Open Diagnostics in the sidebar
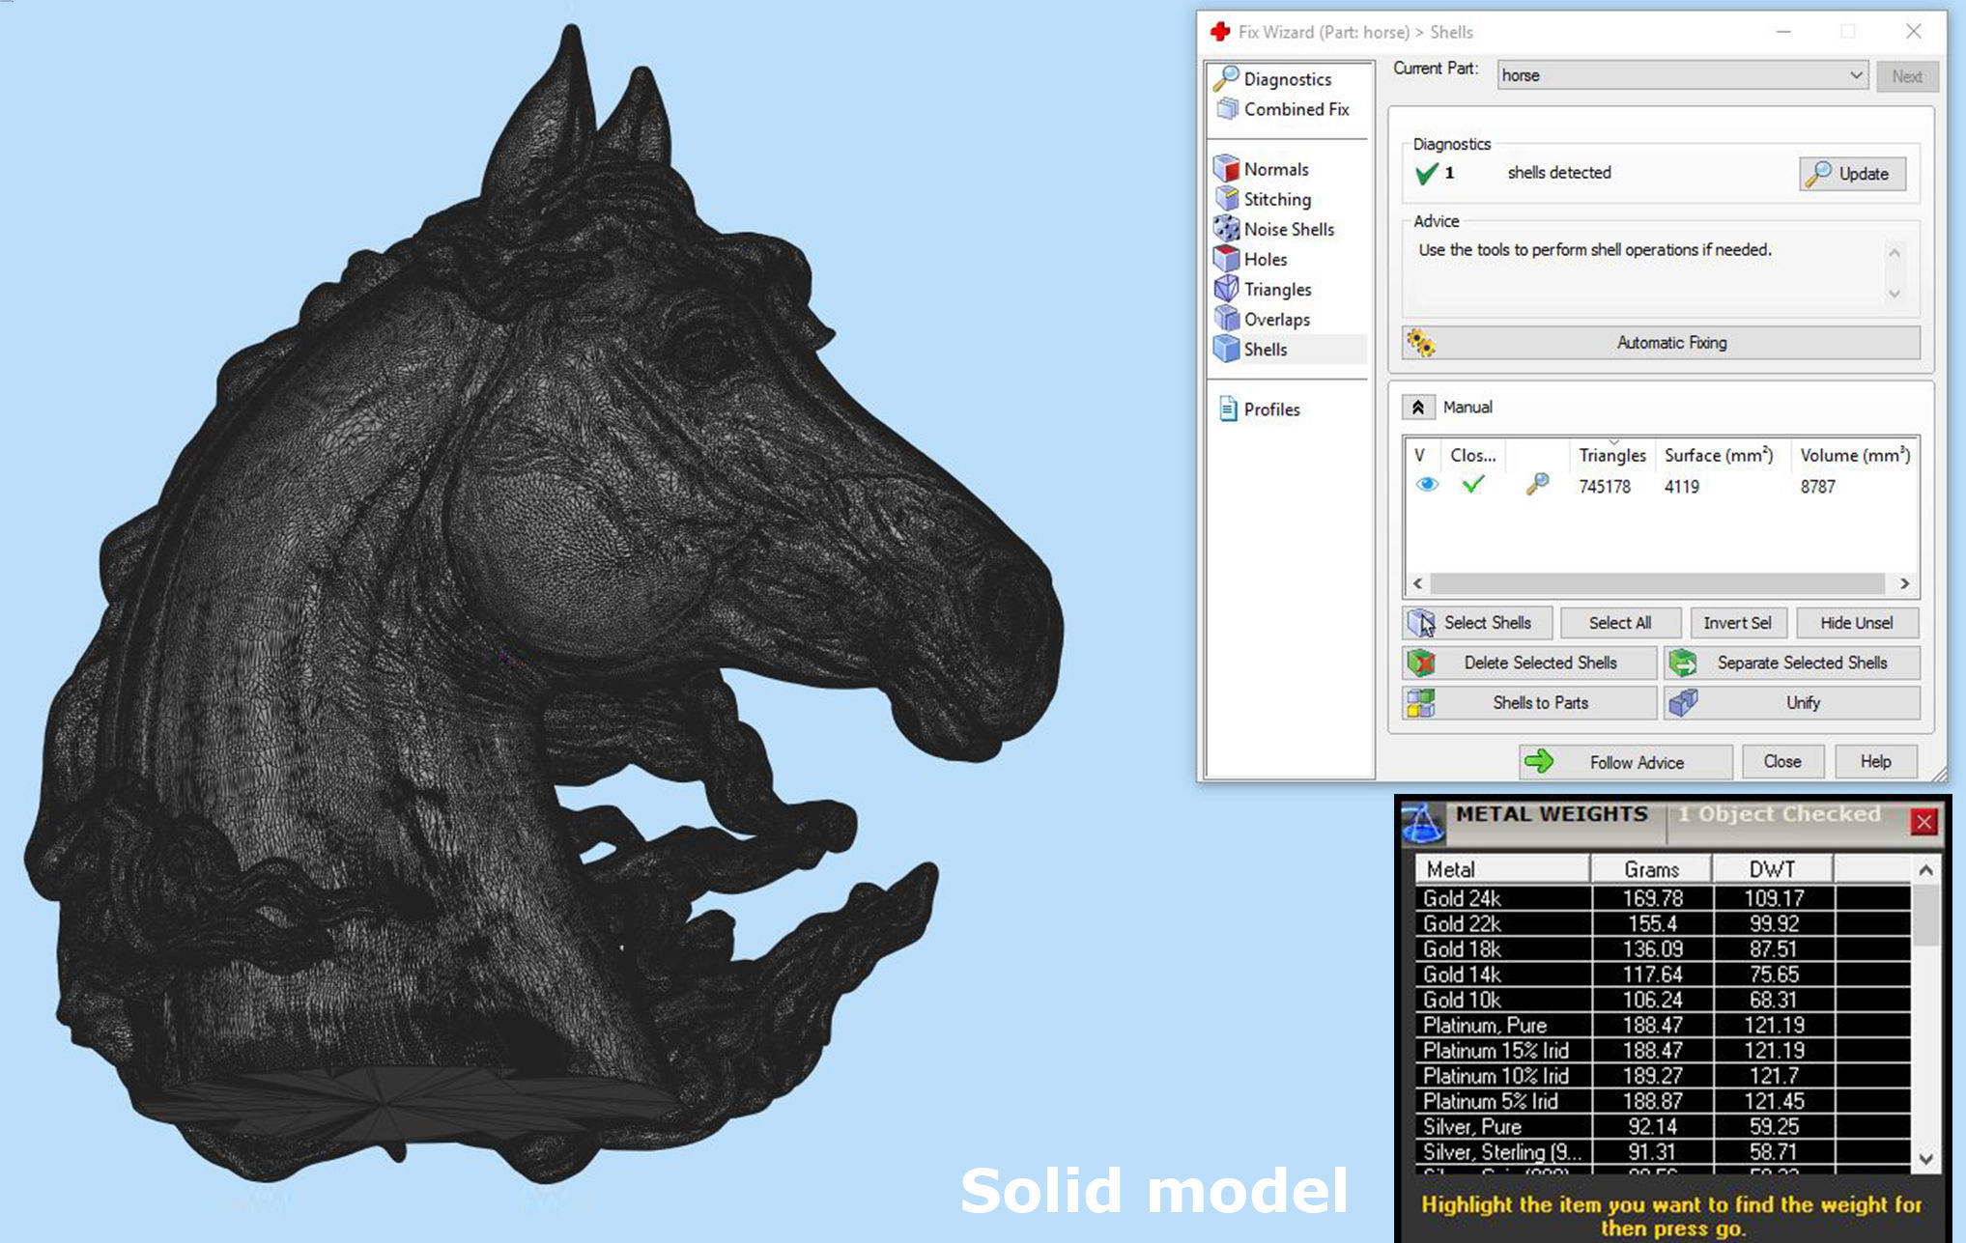 pyautogui.click(x=1286, y=79)
